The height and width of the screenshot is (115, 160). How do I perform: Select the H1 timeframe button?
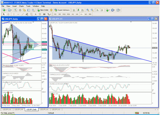click(x=73, y=14)
